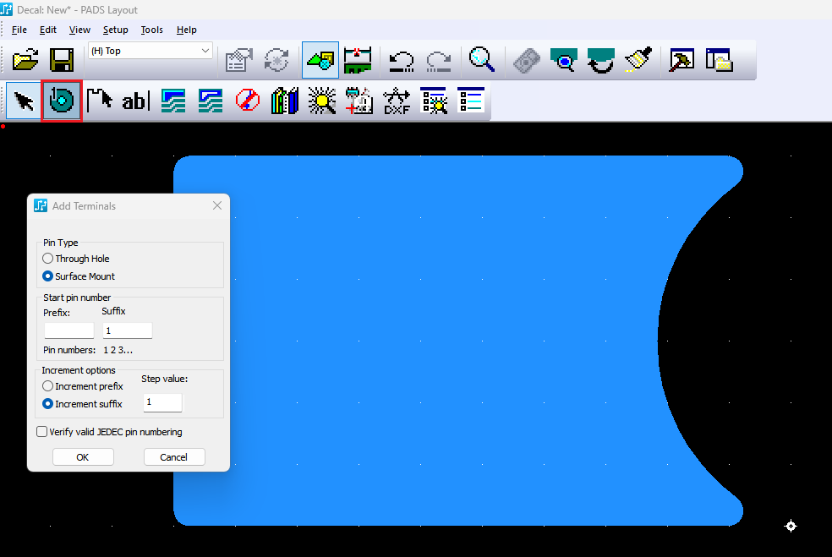The width and height of the screenshot is (832, 557).
Task: Select the Through Hole pin type
Action: click(x=48, y=259)
